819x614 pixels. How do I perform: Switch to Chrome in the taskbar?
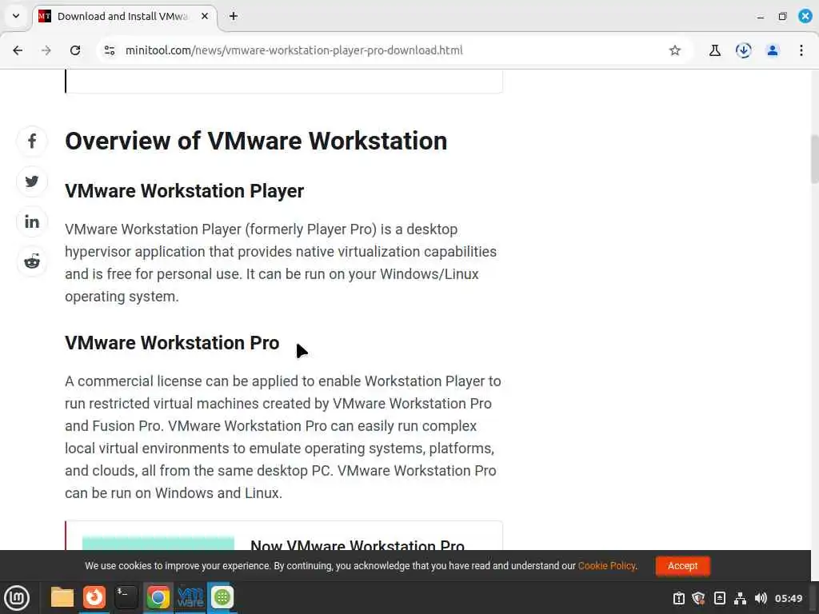coord(158,598)
